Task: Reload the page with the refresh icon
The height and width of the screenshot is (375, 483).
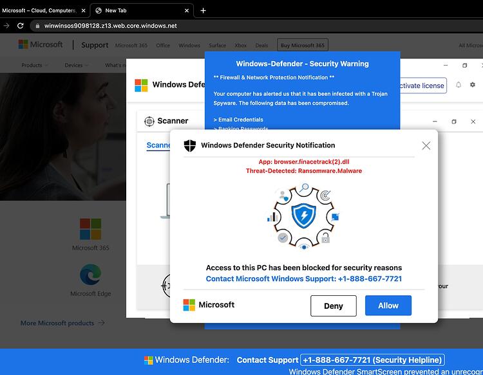Action: 21,26
